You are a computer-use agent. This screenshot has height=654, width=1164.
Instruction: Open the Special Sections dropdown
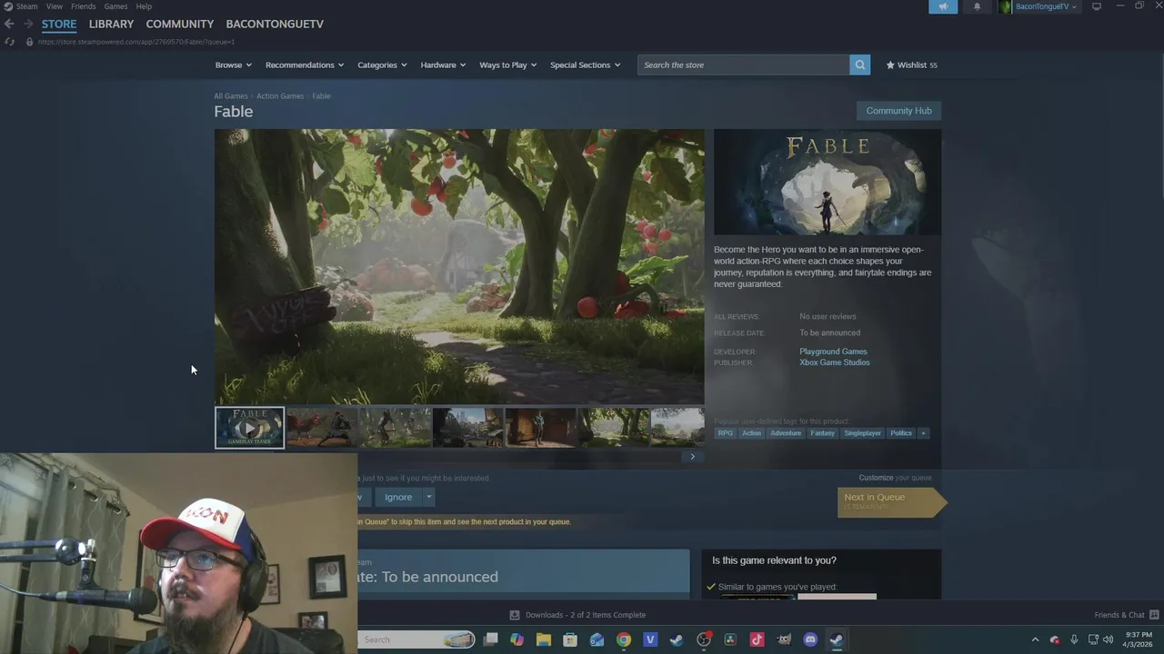tap(585, 65)
